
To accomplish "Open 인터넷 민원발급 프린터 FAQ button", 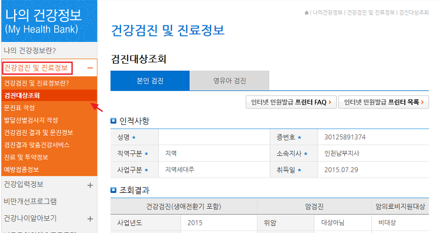I will click(291, 102).
